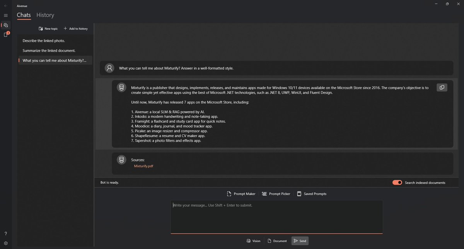Image resolution: width=464 pixels, height=249 pixels.
Task: Click Add to history button
Action: point(75,29)
